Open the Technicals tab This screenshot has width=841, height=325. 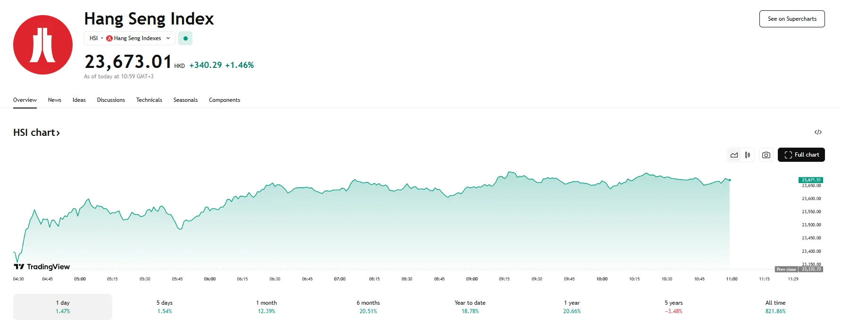(x=149, y=100)
